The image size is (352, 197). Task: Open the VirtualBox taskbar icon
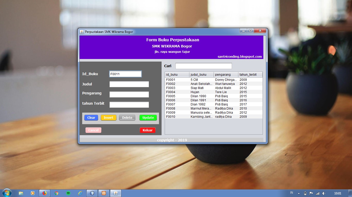point(92,193)
